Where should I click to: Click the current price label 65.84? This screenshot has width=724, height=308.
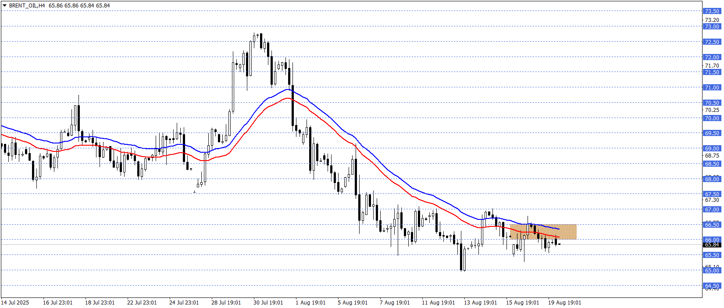tap(712, 245)
